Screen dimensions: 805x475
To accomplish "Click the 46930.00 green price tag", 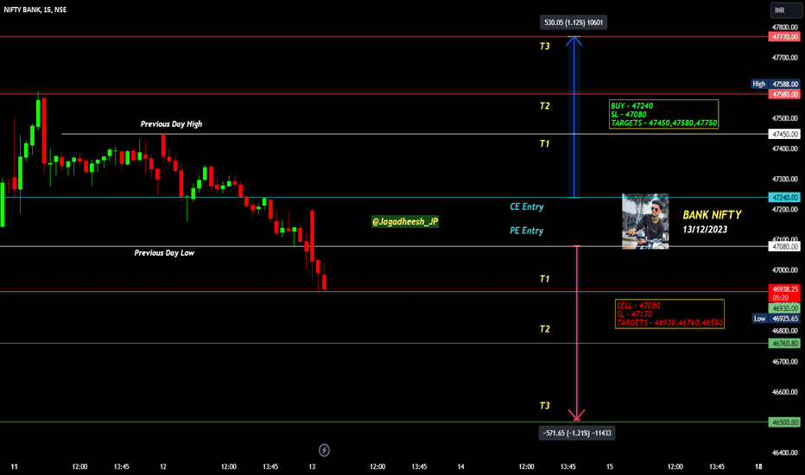I will pos(784,308).
